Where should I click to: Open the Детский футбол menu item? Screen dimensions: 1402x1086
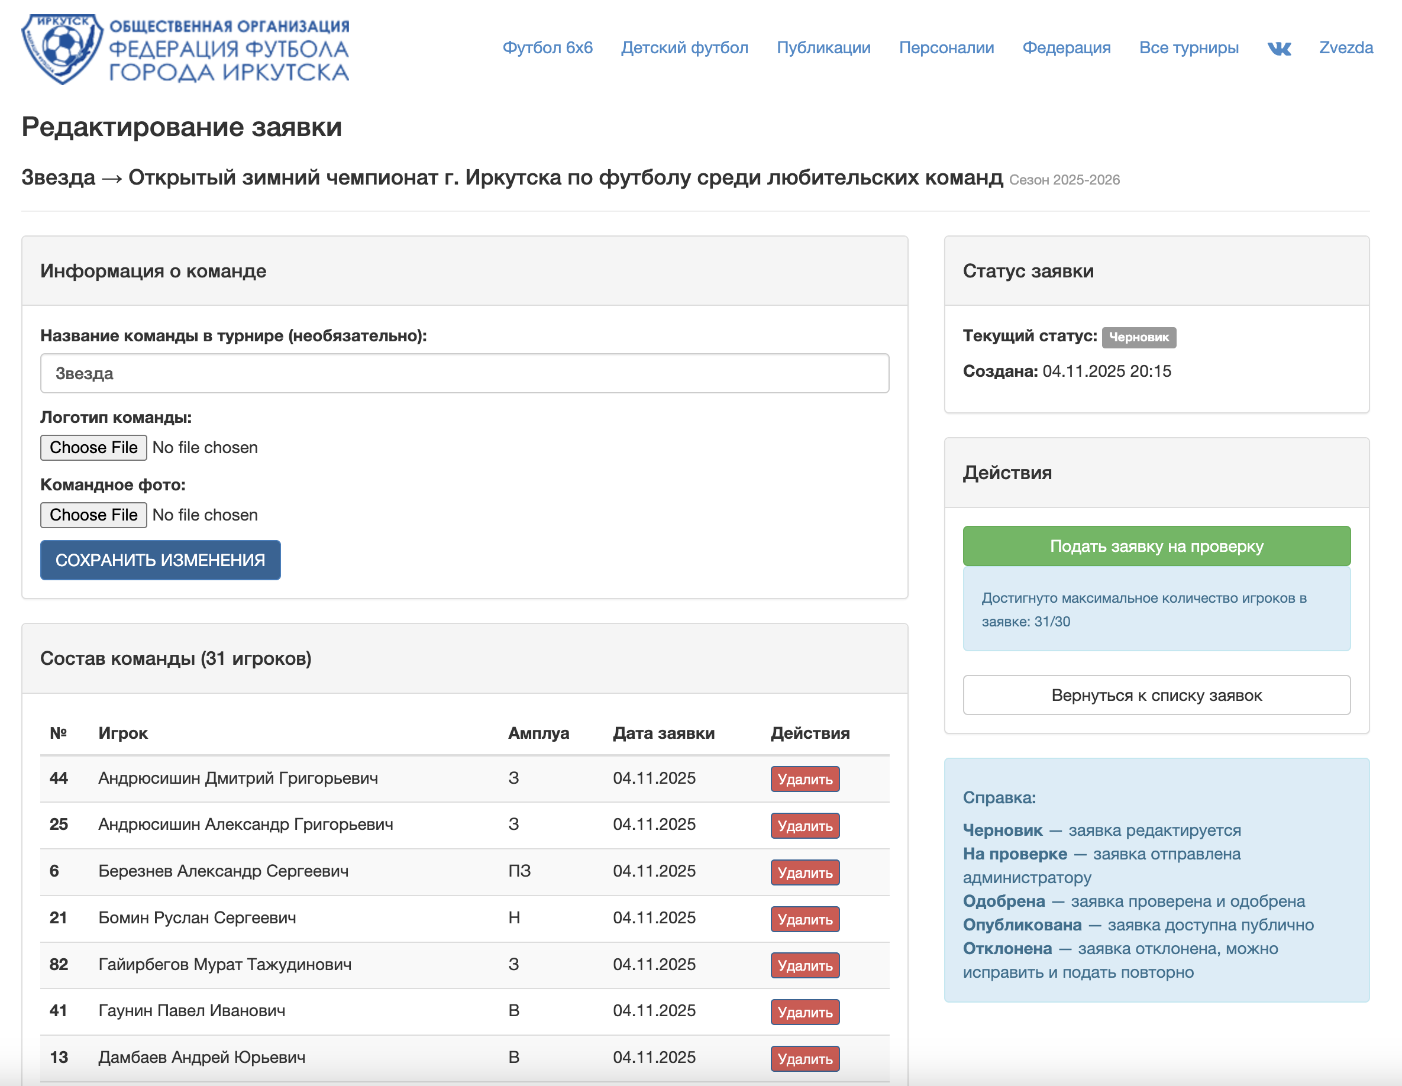(684, 48)
